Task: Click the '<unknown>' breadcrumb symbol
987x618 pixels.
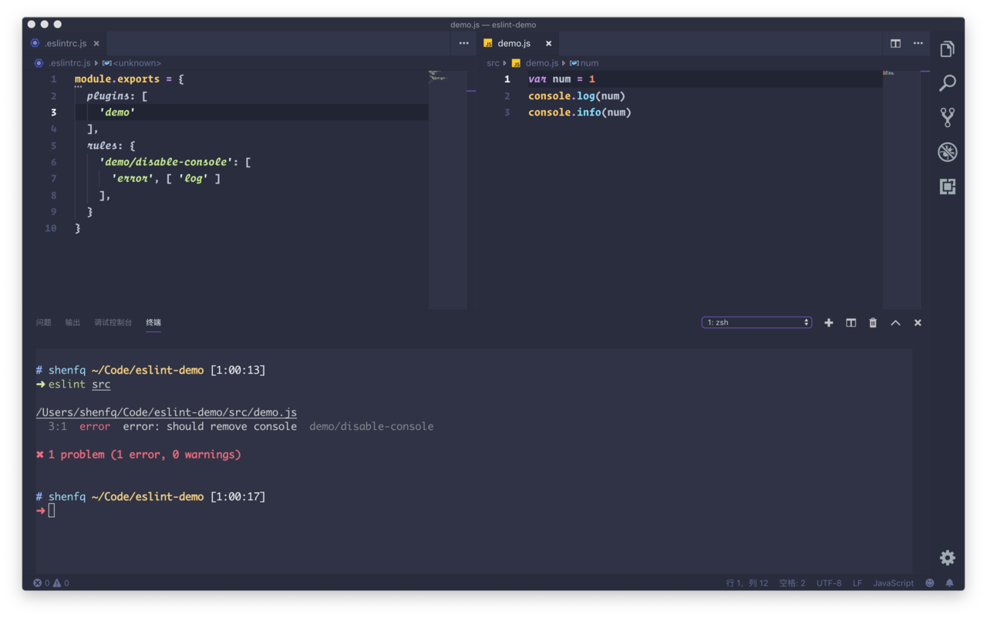Action: pyautogui.click(x=136, y=63)
